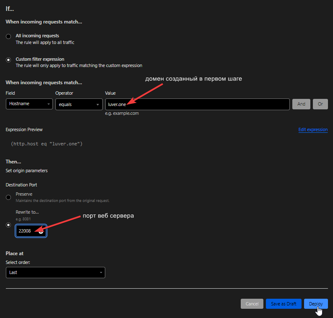Select the Rewrite to radio button

(8, 225)
